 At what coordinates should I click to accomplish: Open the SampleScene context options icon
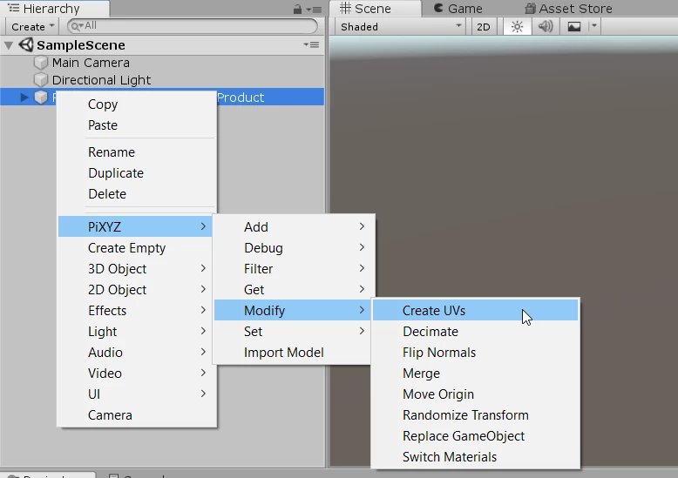pos(311,44)
